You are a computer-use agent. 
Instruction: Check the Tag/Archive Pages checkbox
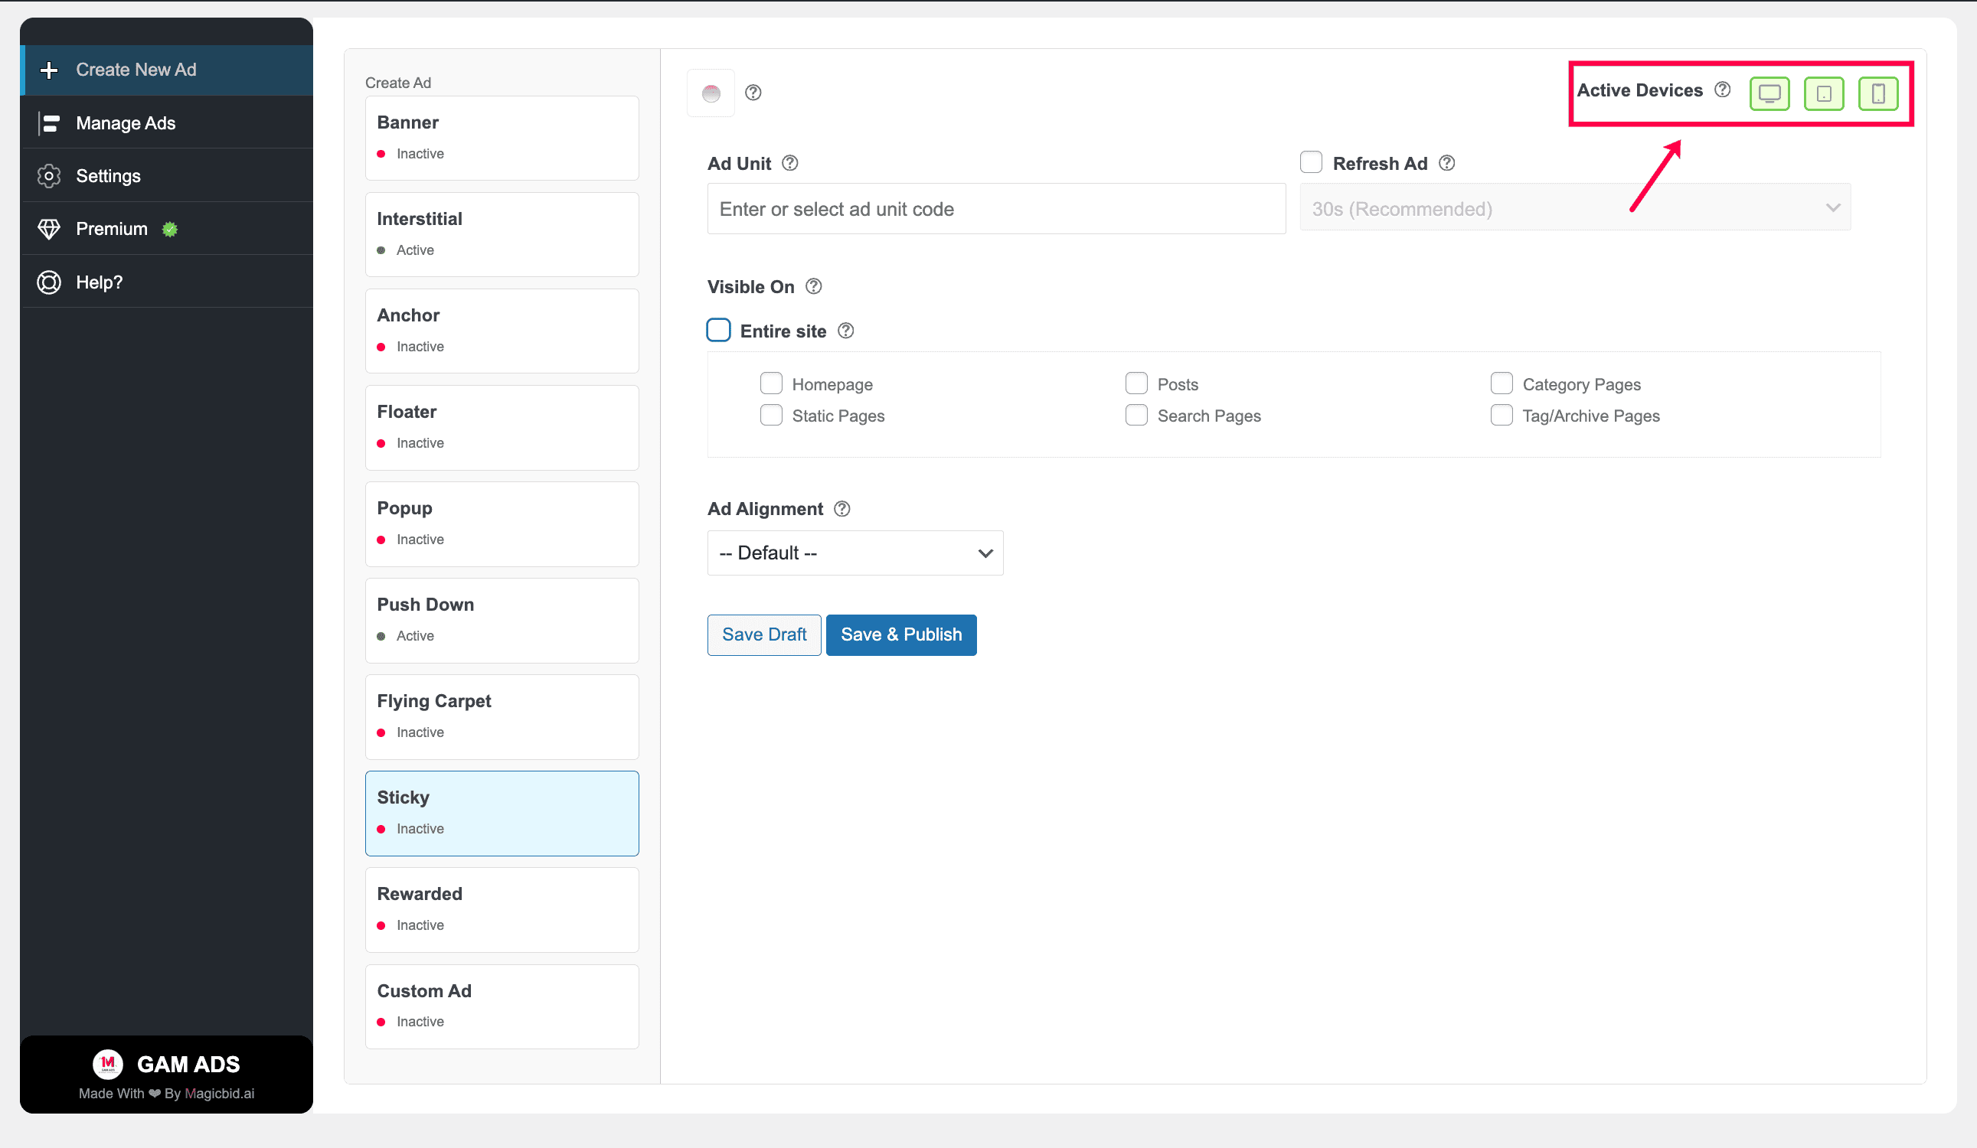point(1502,415)
